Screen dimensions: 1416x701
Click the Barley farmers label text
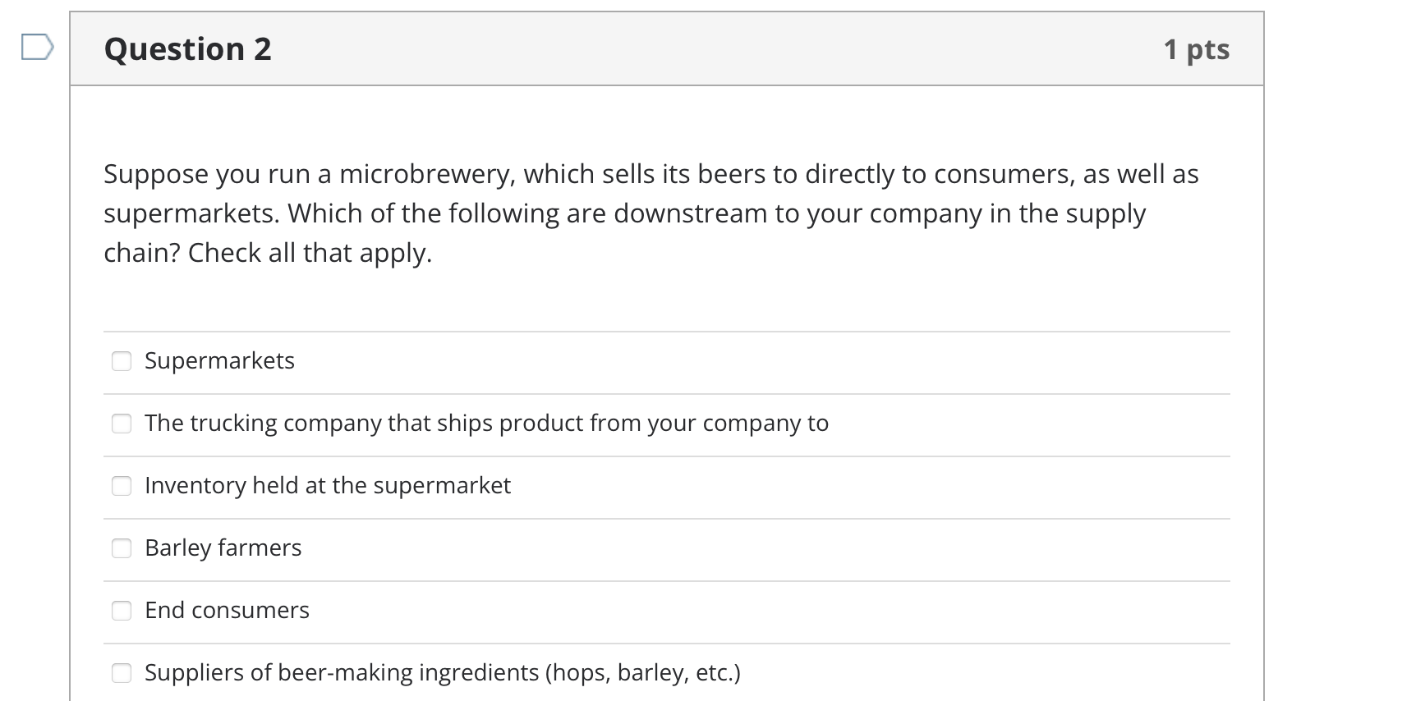point(223,548)
